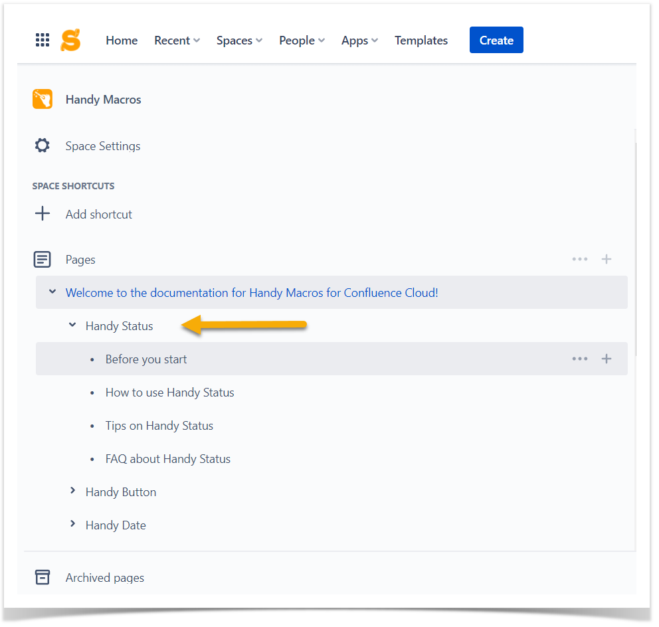
Task: Open Welcome to the documentation page link
Action: point(252,292)
